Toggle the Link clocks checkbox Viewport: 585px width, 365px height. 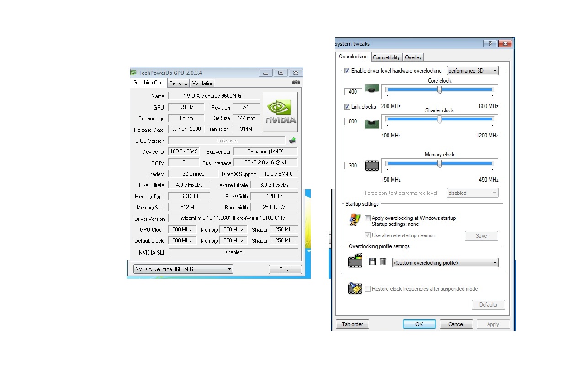coord(347,107)
